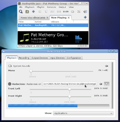Image resolution: width=120 pixels, height=122 pixels.
Task: Sort playlist by Album column header
Action: tap(59, 22)
